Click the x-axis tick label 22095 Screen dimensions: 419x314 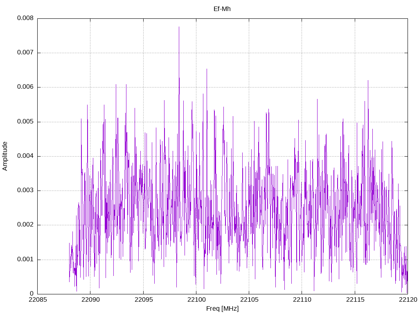pos(144,300)
